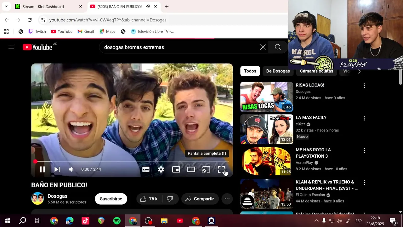This screenshot has width=403, height=227.
Task: Open options menu for 'LA MAS FACIL?'
Action: 364,118
